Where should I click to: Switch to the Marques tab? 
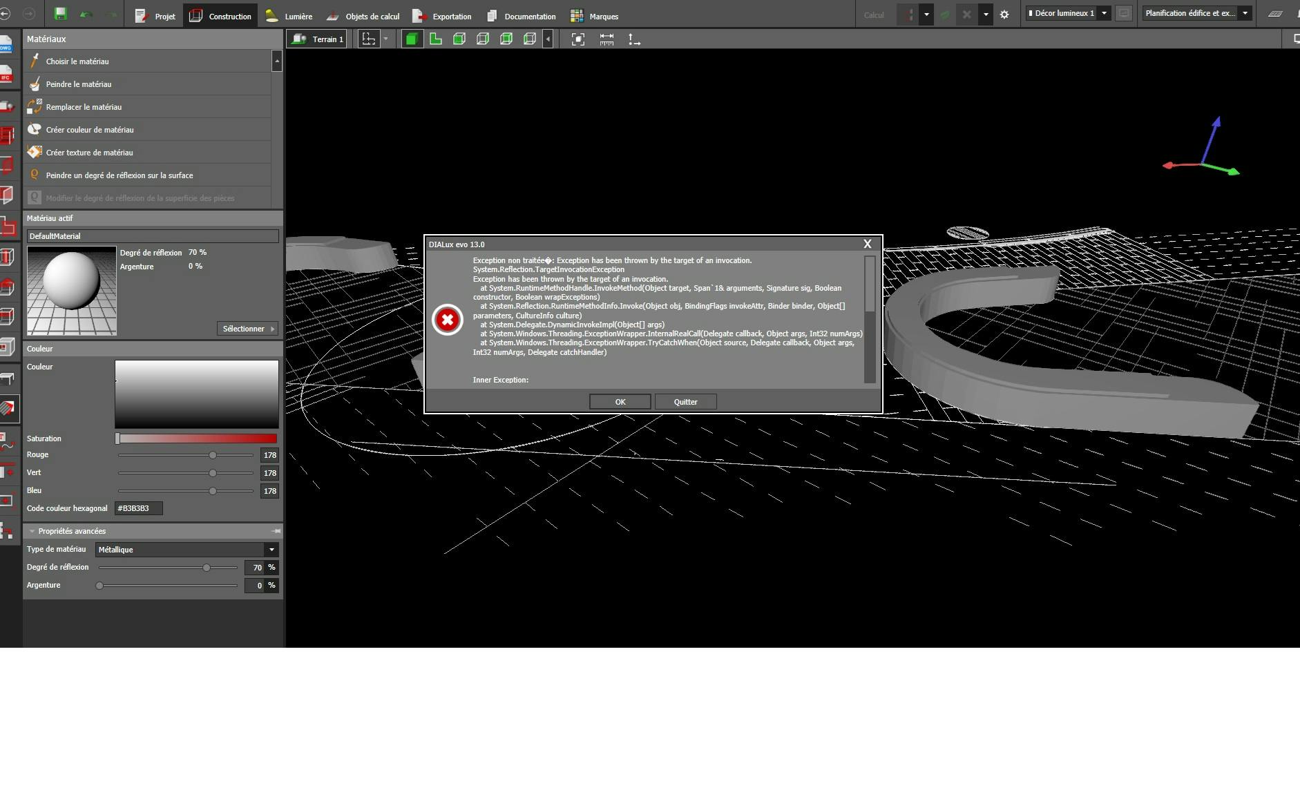click(595, 16)
